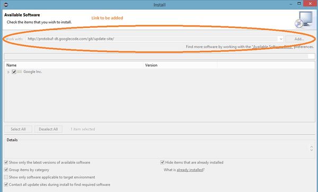Image resolution: width=318 pixels, height=192 pixels.
Task: Click the Add... button
Action: tap(299, 39)
